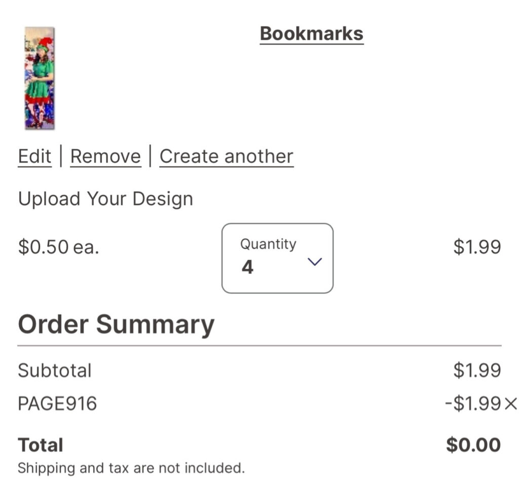The height and width of the screenshot is (483, 519).
Task: Click the Subtotal label
Action: [x=55, y=370]
